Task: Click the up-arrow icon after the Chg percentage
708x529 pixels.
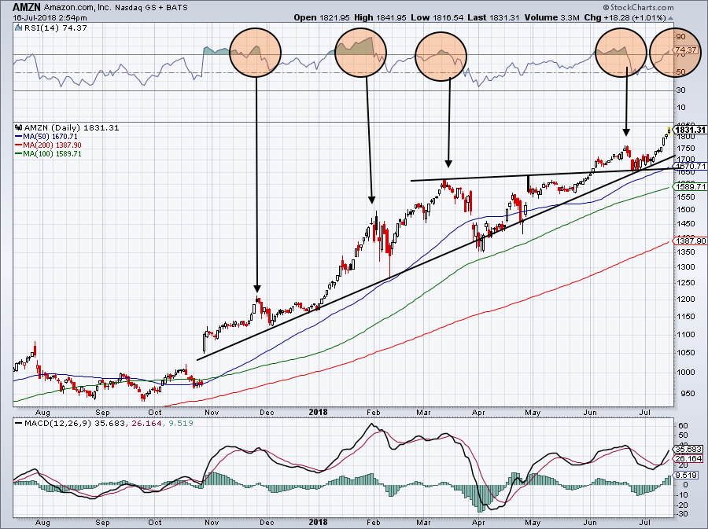Action: click(670, 18)
